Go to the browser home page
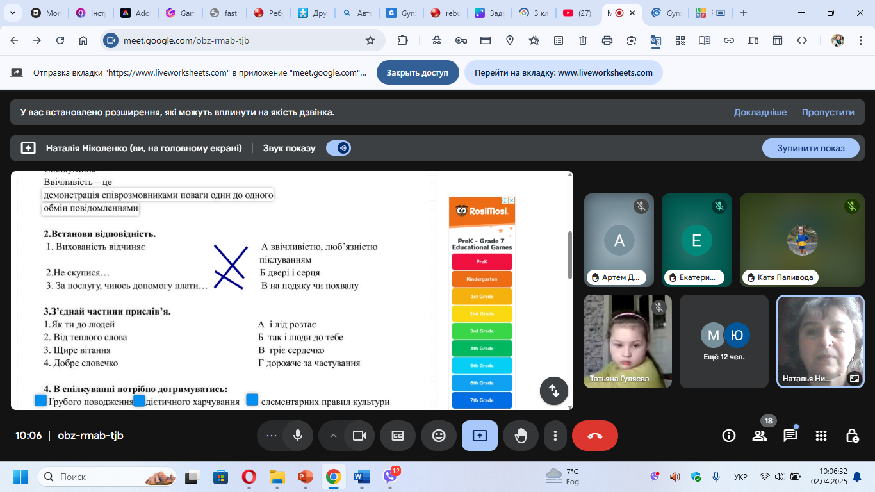The width and height of the screenshot is (875, 492). coord(83,40)
